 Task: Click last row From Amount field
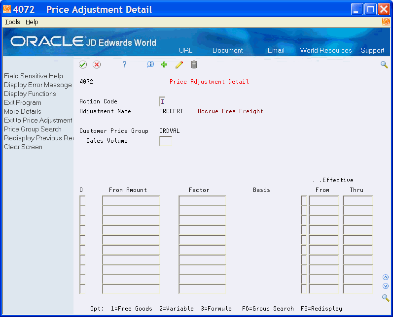point(131,289)
